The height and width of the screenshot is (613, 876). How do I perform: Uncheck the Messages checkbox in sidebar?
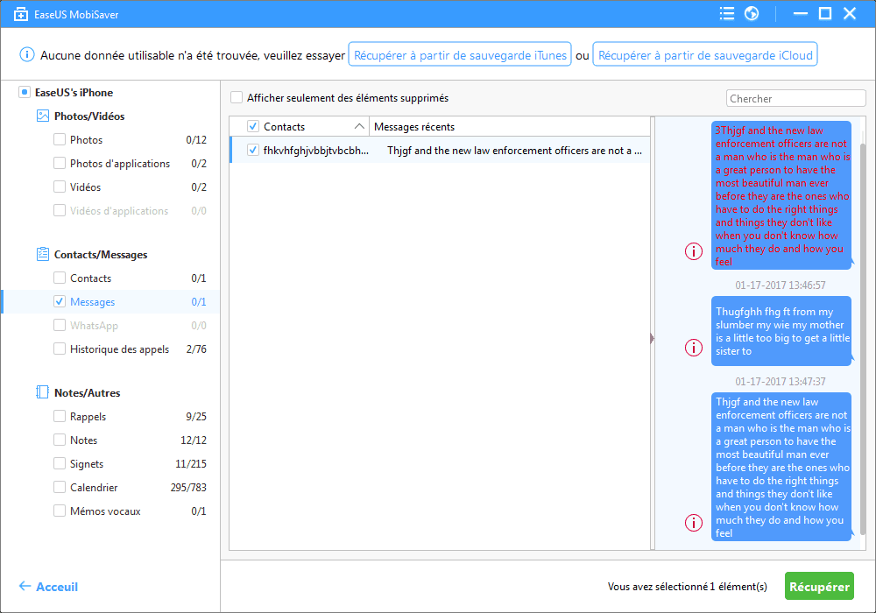60,301
